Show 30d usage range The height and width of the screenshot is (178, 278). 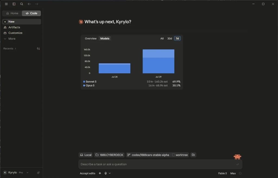169,39
